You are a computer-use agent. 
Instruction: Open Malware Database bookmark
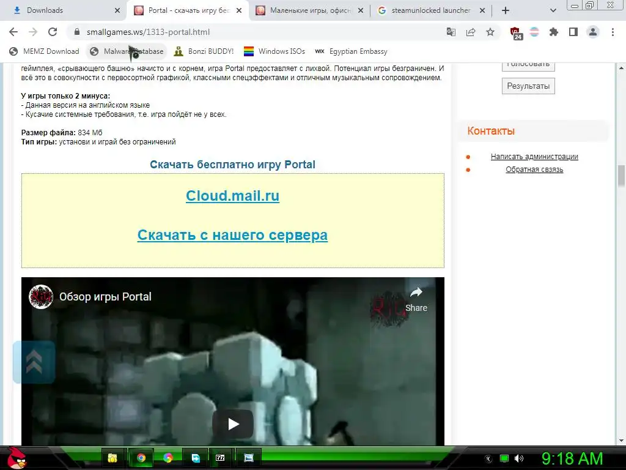point(127,51)
